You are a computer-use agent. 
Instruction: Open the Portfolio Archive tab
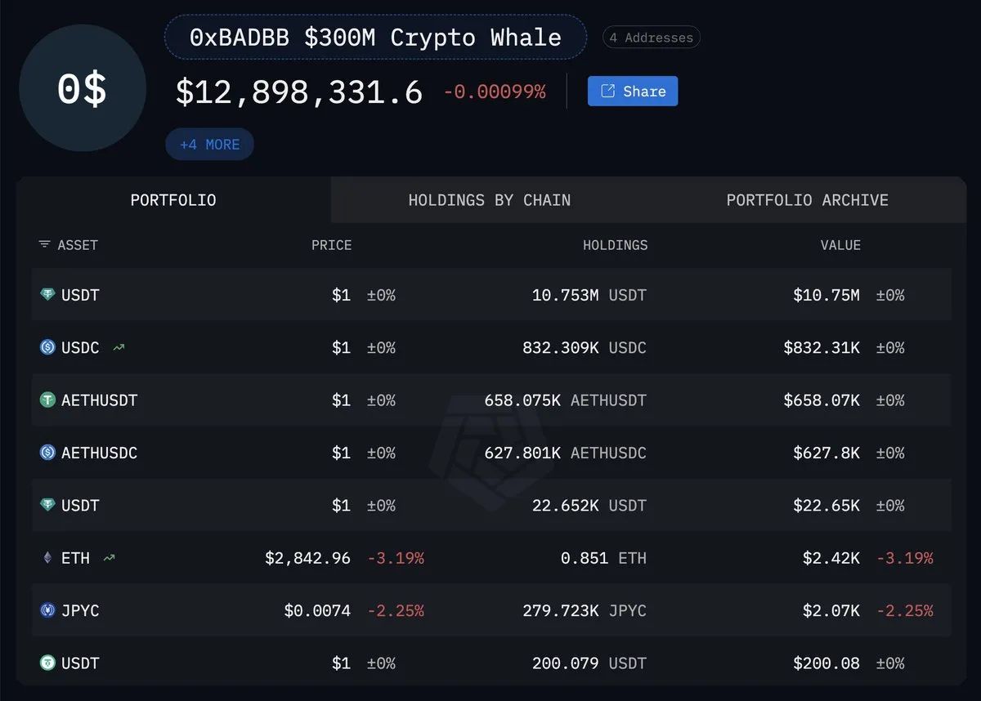(807, 200)
